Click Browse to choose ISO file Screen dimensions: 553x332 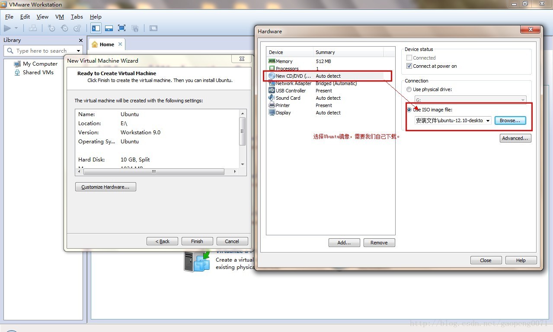(x=510, y=120)
